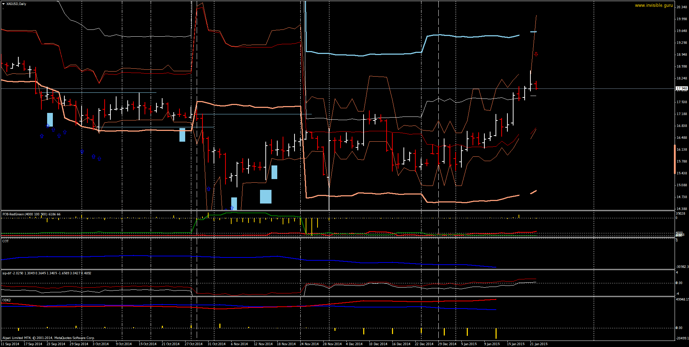Click the 18 Nov 2014 date label

286,344
